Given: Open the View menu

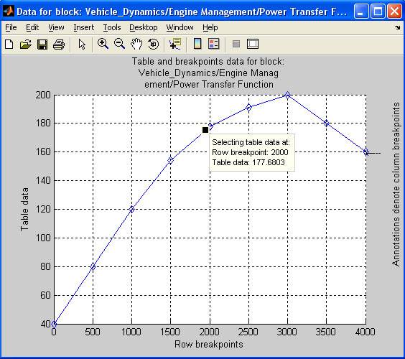Looking at the screenshot, I should tap(56, 27).
